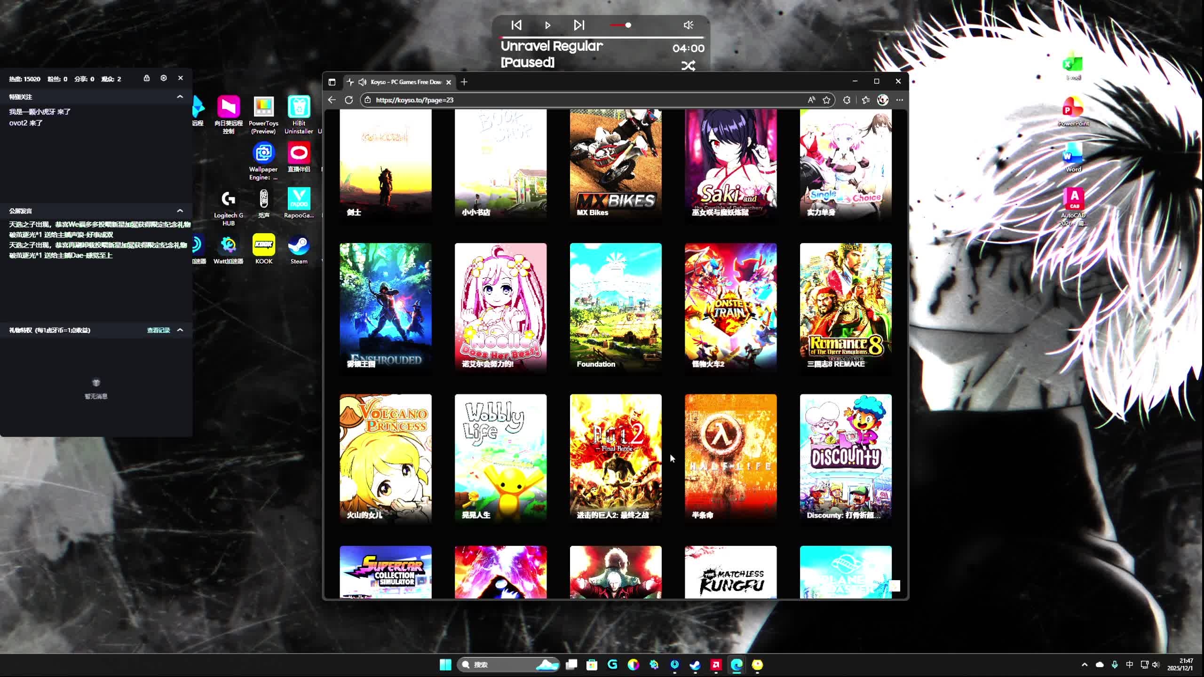Collapse the 特别关注 section

pyautogui.click(x=180, y=96)
